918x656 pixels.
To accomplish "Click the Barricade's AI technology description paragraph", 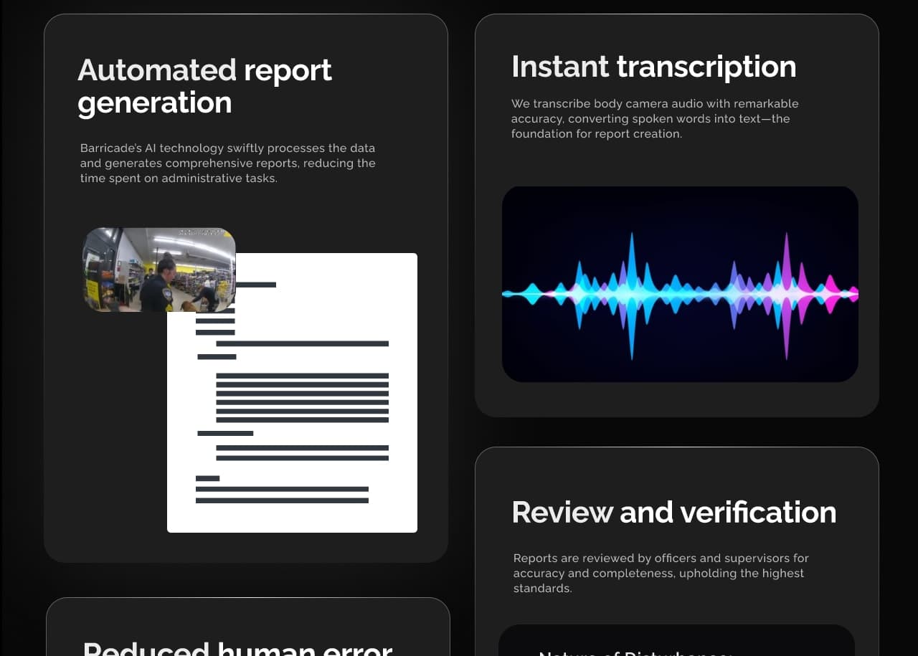I will point(227,163).
